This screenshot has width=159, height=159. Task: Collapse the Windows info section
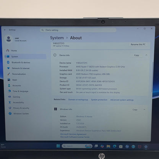point(144,110)
